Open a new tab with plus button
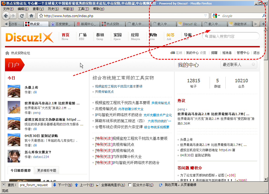This screenshot has width=269, height=194. tap(263, 24)
